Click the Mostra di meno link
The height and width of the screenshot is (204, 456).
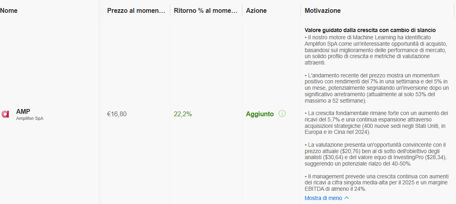coord(324,198)
